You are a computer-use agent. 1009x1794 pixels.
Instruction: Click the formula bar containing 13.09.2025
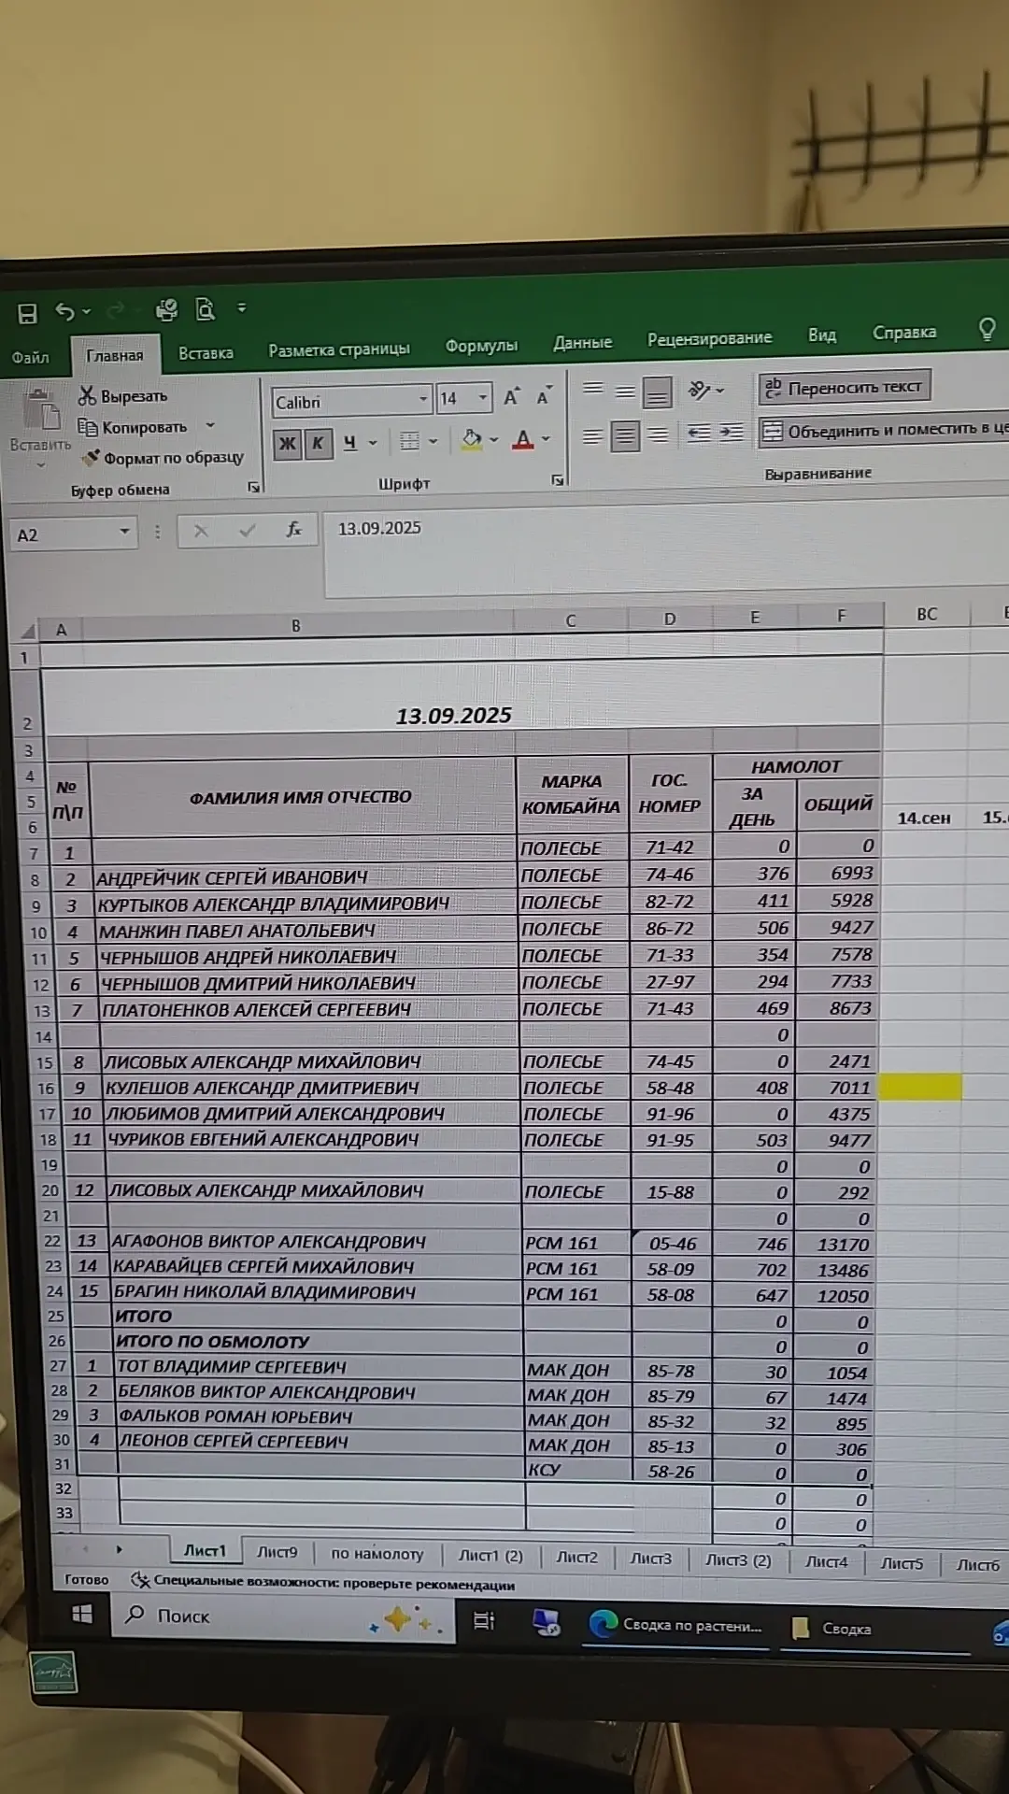pyautogui.click(x=666, y=553)
